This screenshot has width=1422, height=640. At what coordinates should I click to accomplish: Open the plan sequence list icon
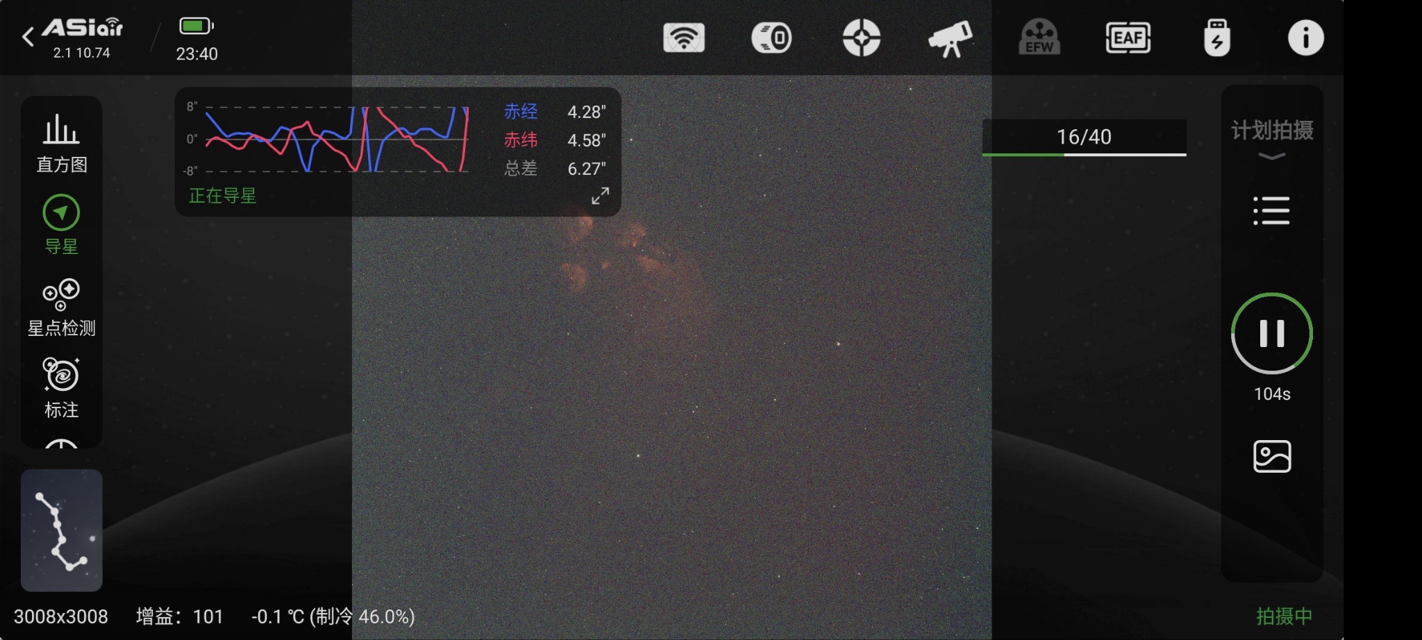pyautogui.click(x=1271, y=210)
